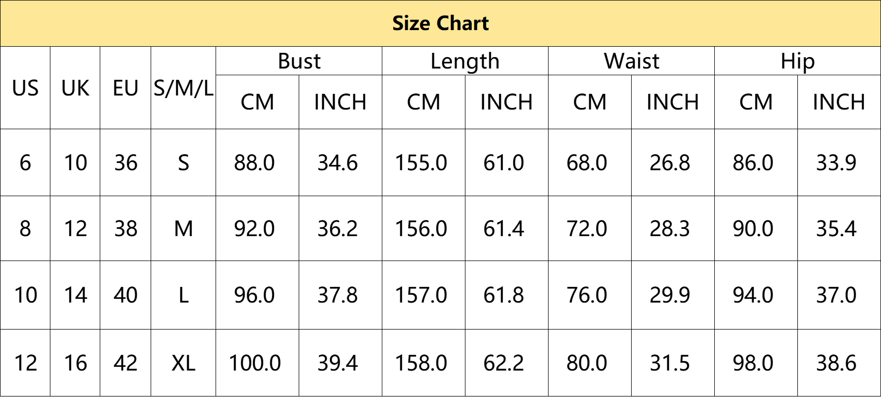Click the length value 156.0
This screenshot has width=881, height=397.
tap(421, 229)
